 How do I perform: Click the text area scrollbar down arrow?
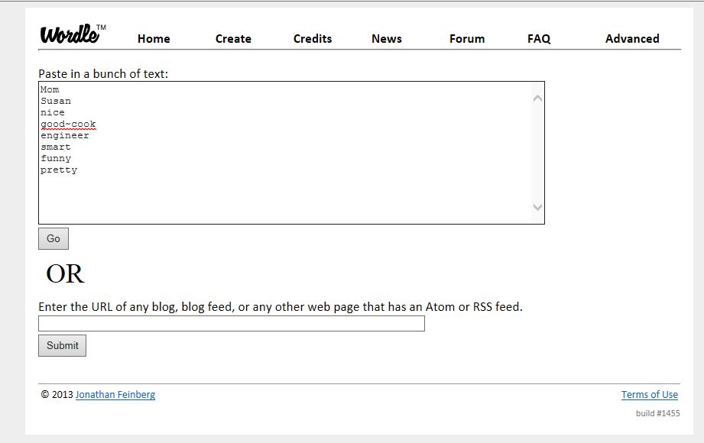[x=537, y=207]
